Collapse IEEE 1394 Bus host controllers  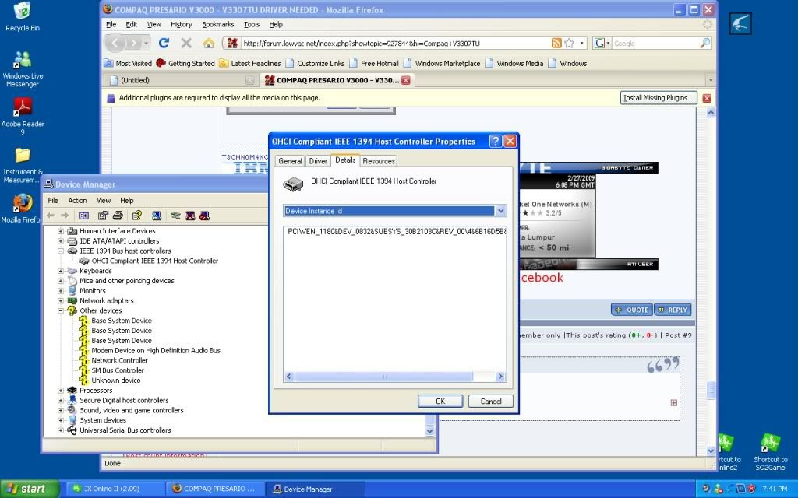61,251
